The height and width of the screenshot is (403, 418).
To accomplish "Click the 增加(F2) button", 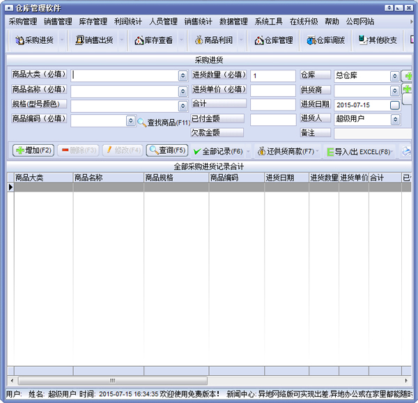I will point(33,150).
